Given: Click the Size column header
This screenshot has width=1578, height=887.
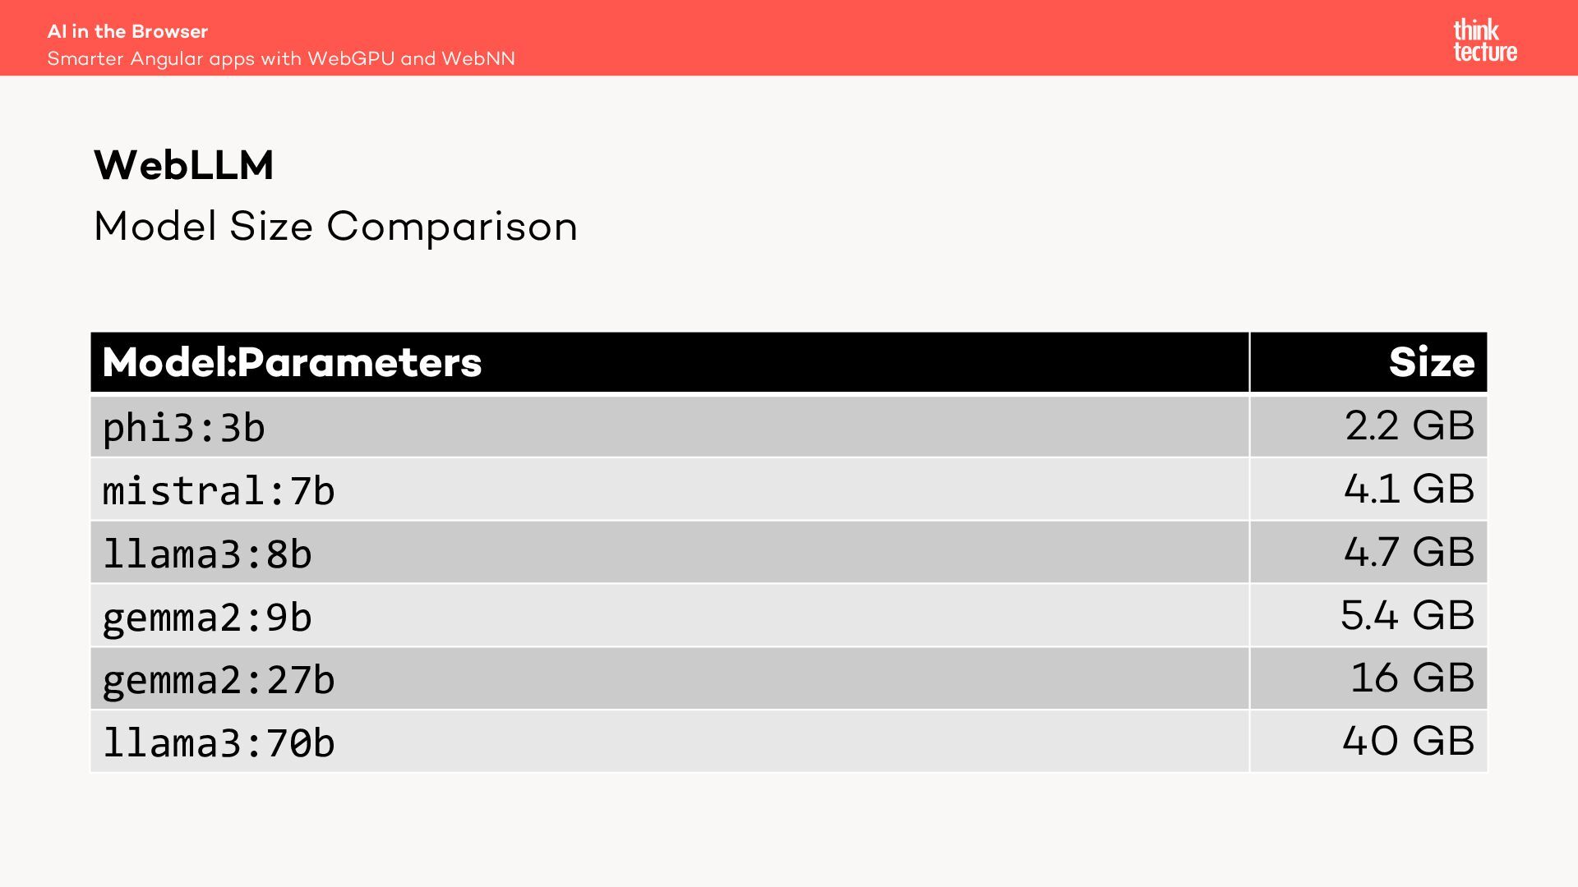Looking at the screenshot, I should point(1431,362).
